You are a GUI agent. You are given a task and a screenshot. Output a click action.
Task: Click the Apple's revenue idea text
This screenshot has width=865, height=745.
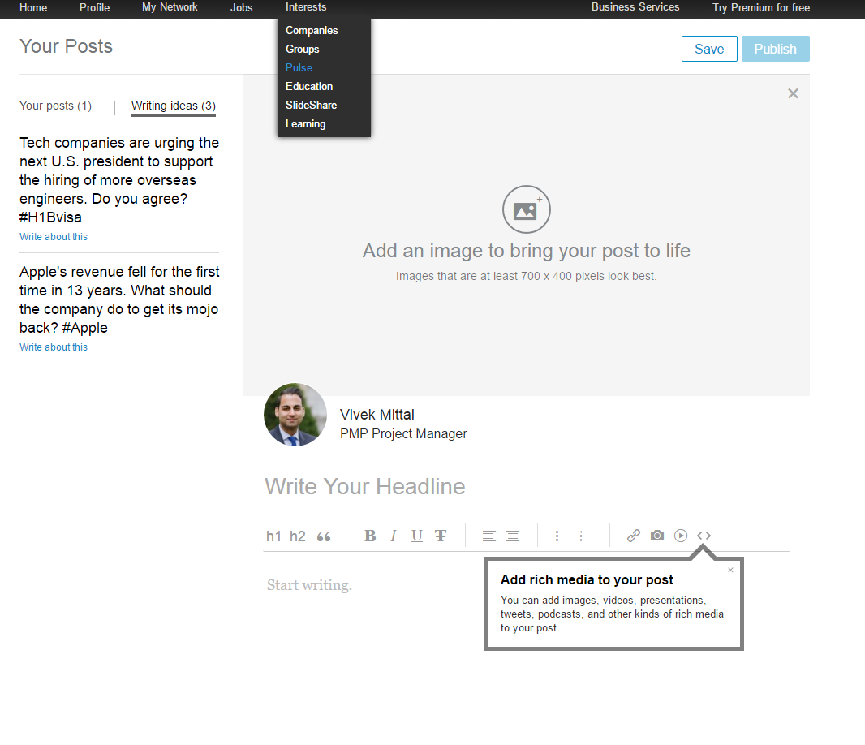click(119, 299)
